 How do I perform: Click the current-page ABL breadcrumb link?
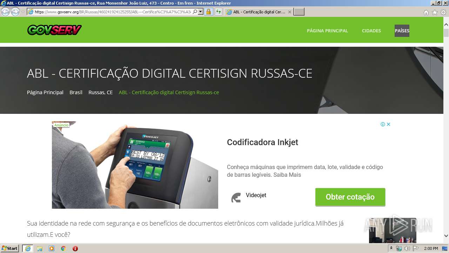point(169,92)
